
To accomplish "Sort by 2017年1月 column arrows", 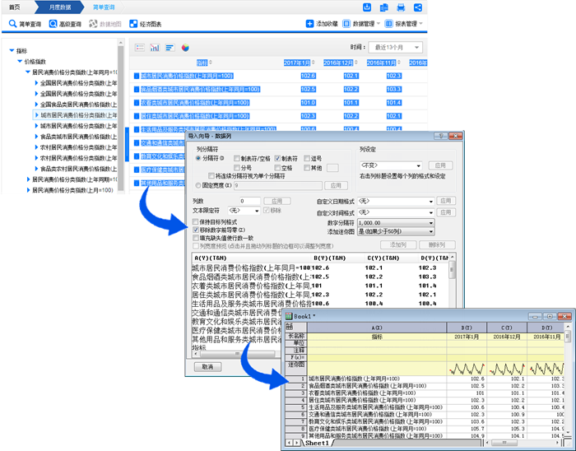I will pyautogui.click(x=313, y=63).
